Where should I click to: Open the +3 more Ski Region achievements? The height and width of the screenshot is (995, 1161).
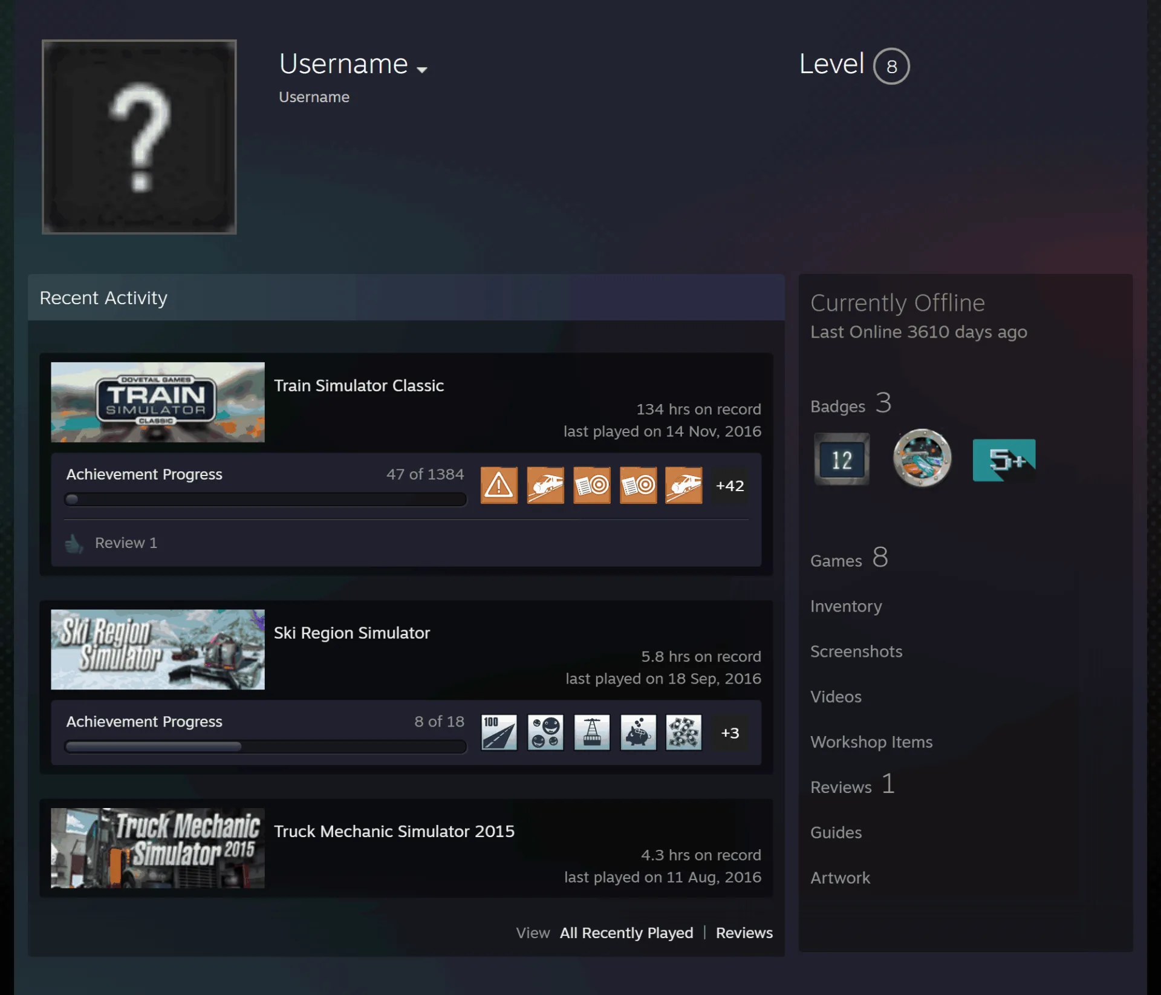(730, 733)
